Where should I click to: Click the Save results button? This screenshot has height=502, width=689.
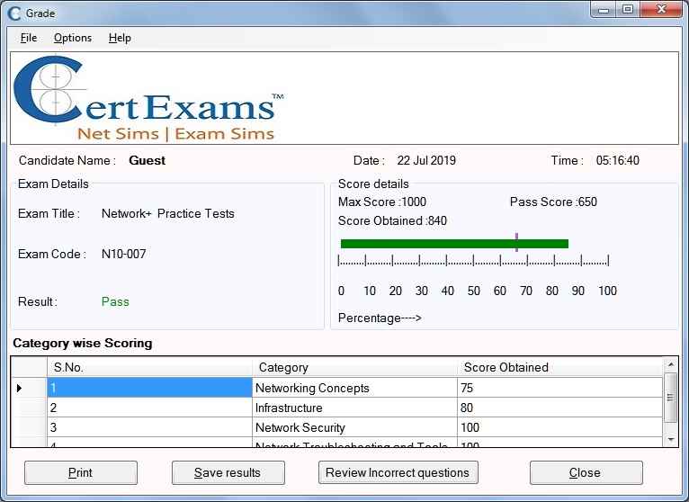(x=228, y=472)
